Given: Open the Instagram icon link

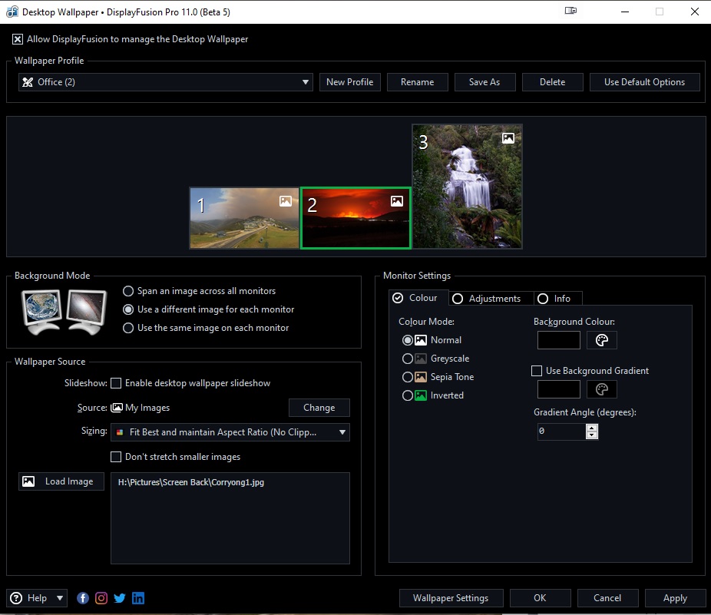Looking at the screenshot, I should pyautogui.click(x=101, y=598).
